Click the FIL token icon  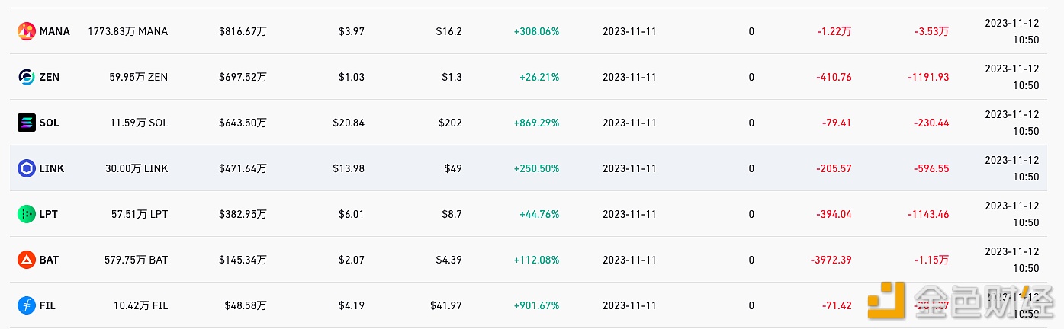pyautogui.click(x=27, y=305)
